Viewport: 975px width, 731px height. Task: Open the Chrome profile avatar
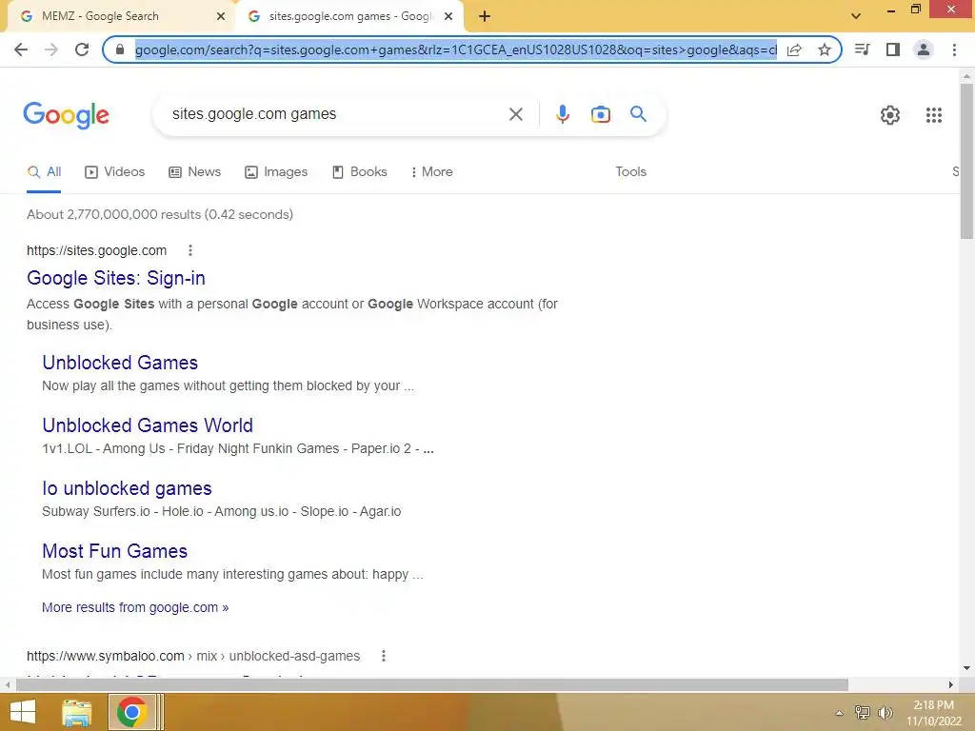[924, 49]
